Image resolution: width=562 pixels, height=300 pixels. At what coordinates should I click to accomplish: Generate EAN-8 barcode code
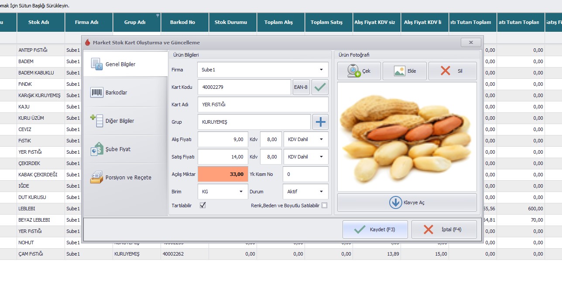(301, 87)
